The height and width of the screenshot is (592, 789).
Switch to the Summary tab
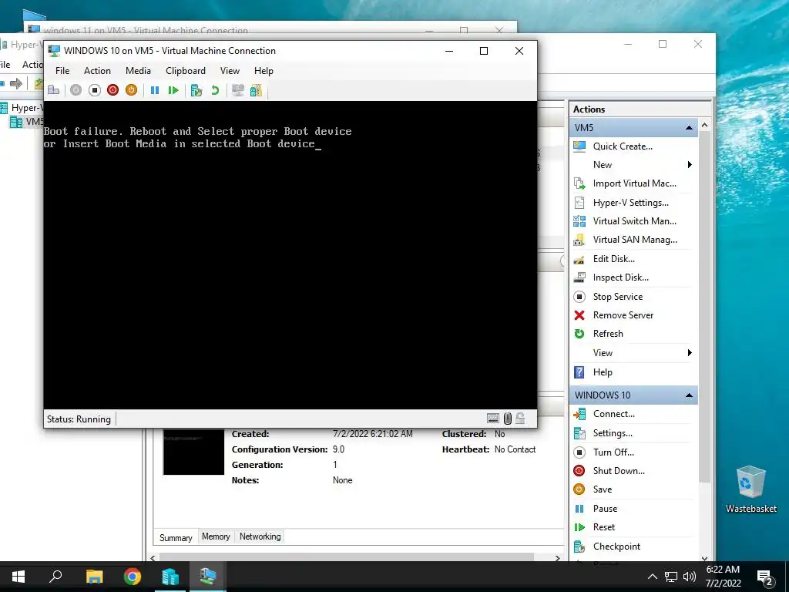tap(176, 537)
